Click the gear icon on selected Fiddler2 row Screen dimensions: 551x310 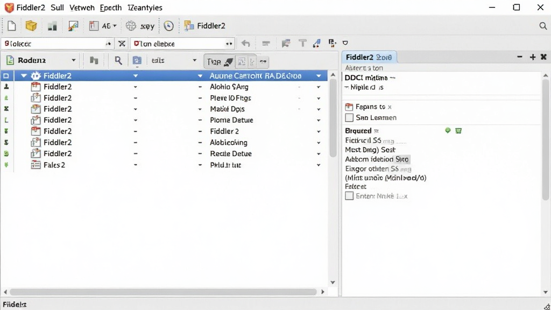tap(36, 75)
